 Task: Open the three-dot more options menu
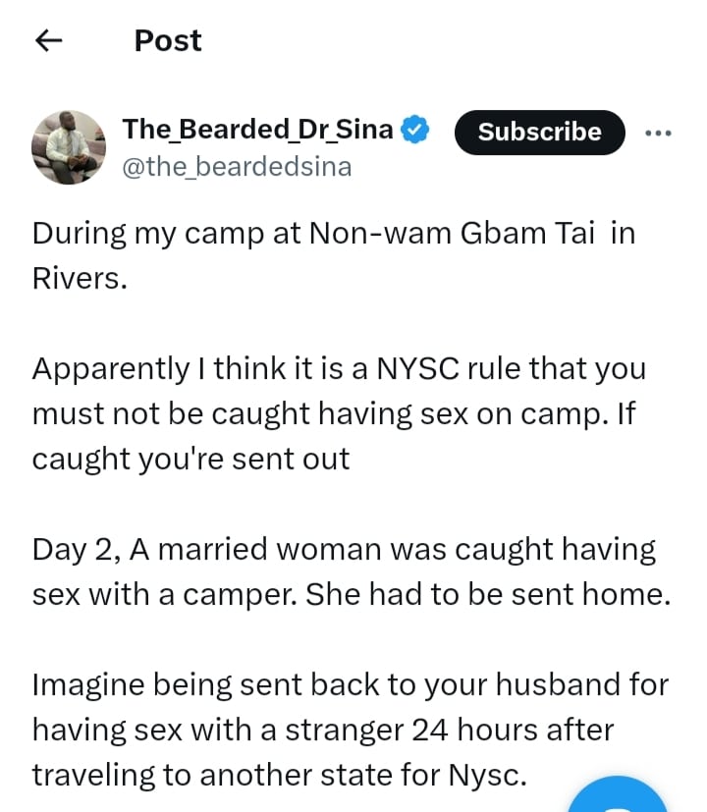coord(658,134)
